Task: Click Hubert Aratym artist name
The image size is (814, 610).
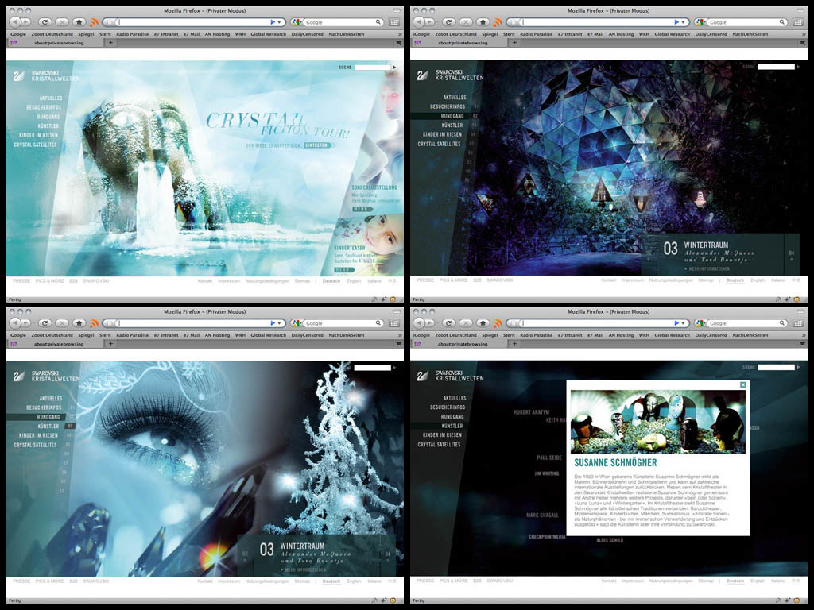Action: (531, 412)
